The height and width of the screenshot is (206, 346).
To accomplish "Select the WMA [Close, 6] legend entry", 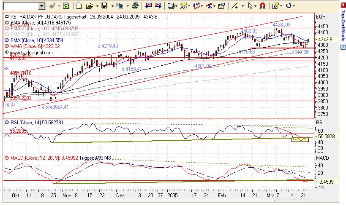I will [x=32, y=46].
